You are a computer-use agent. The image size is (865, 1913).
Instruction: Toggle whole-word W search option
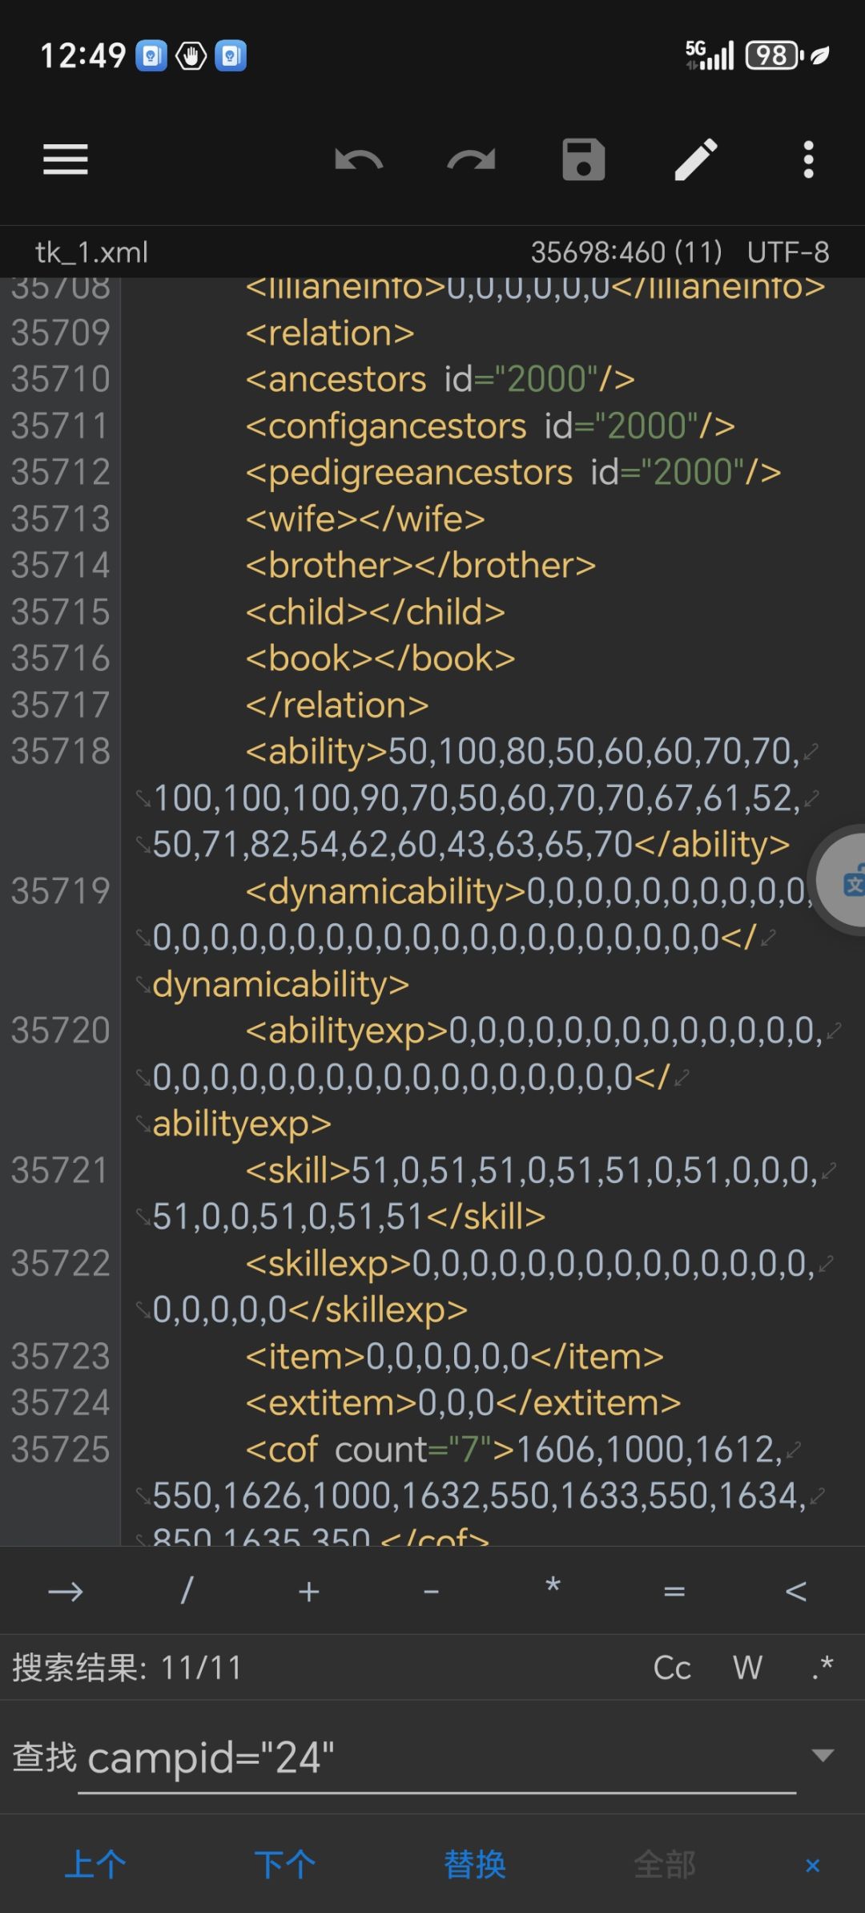pos(747,1668)
